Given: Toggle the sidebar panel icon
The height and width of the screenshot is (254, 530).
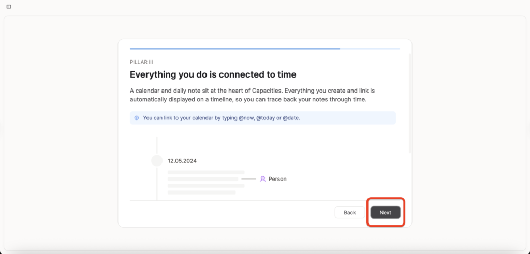Looking at the screenshot, I should pyautogui.click(x=9, y=7).
